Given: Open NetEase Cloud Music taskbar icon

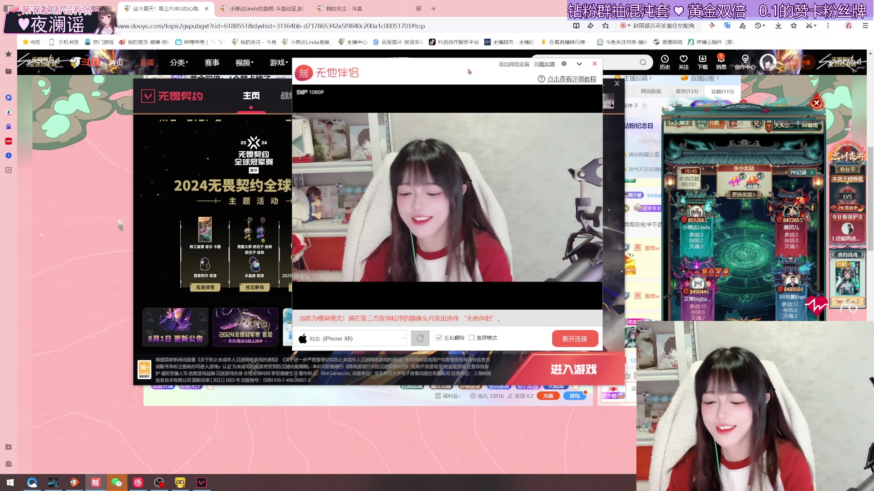Looking at the screenshot, I should coord(138,482).
